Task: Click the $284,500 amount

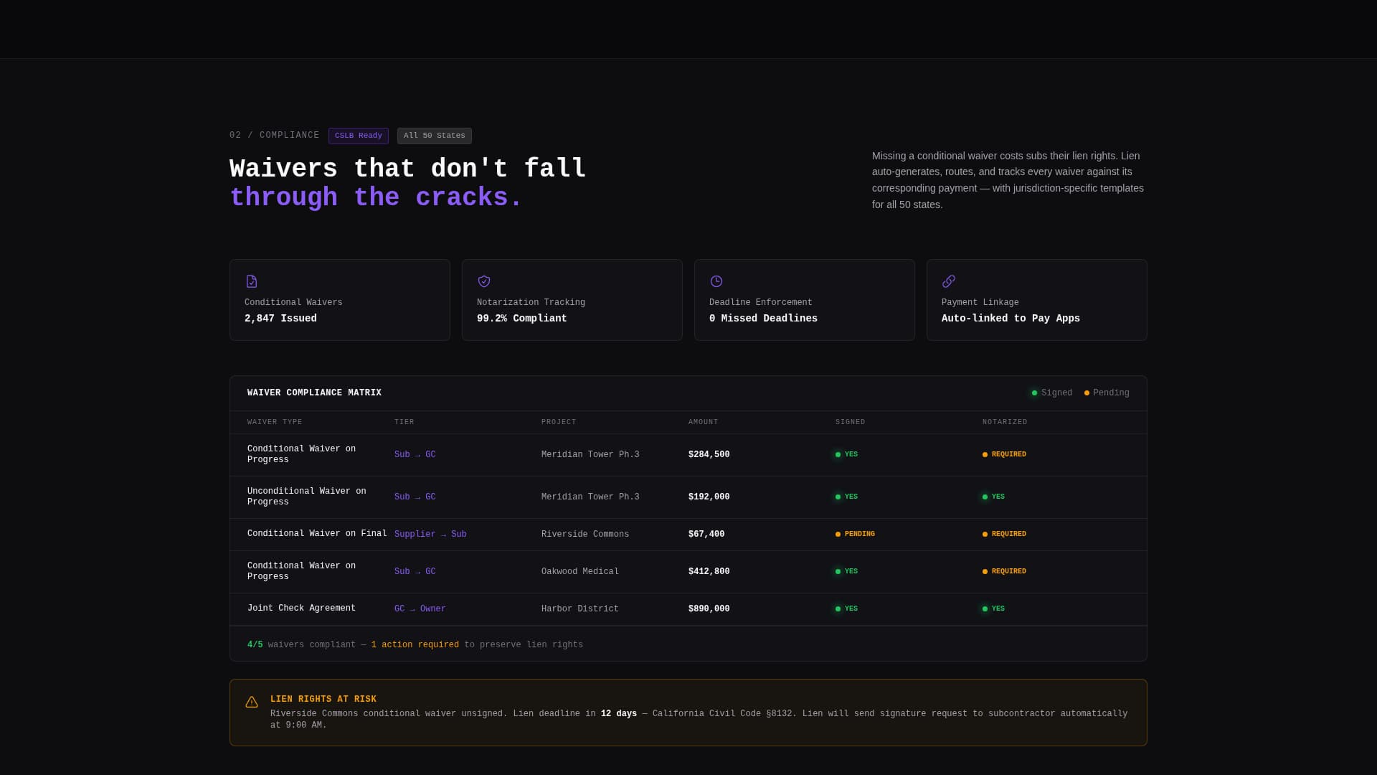Action: coord(709,455)
